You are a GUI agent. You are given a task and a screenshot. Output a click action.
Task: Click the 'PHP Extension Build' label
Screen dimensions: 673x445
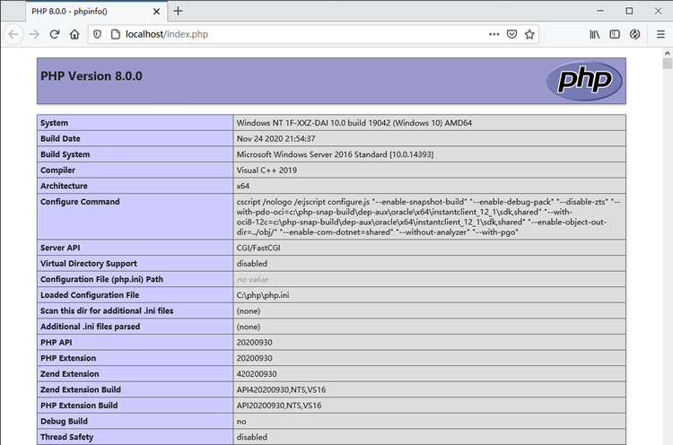tap(79, 406)
